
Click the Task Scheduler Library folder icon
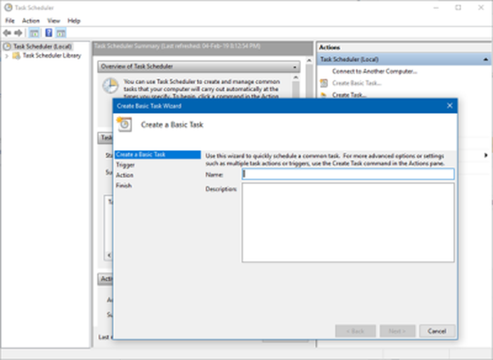pyautogui.click(x=16, y=56)
